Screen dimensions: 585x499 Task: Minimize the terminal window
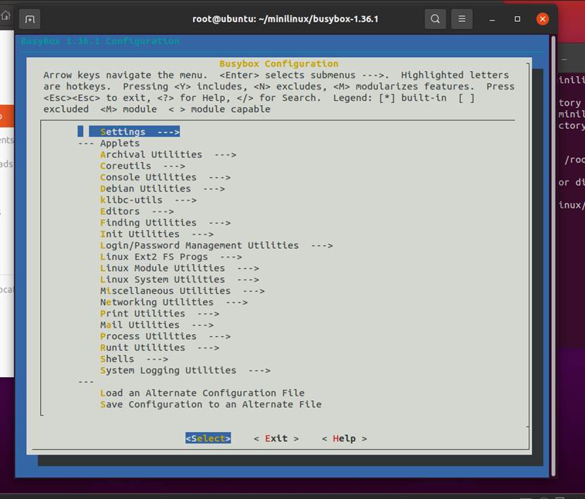coord(492,20)
